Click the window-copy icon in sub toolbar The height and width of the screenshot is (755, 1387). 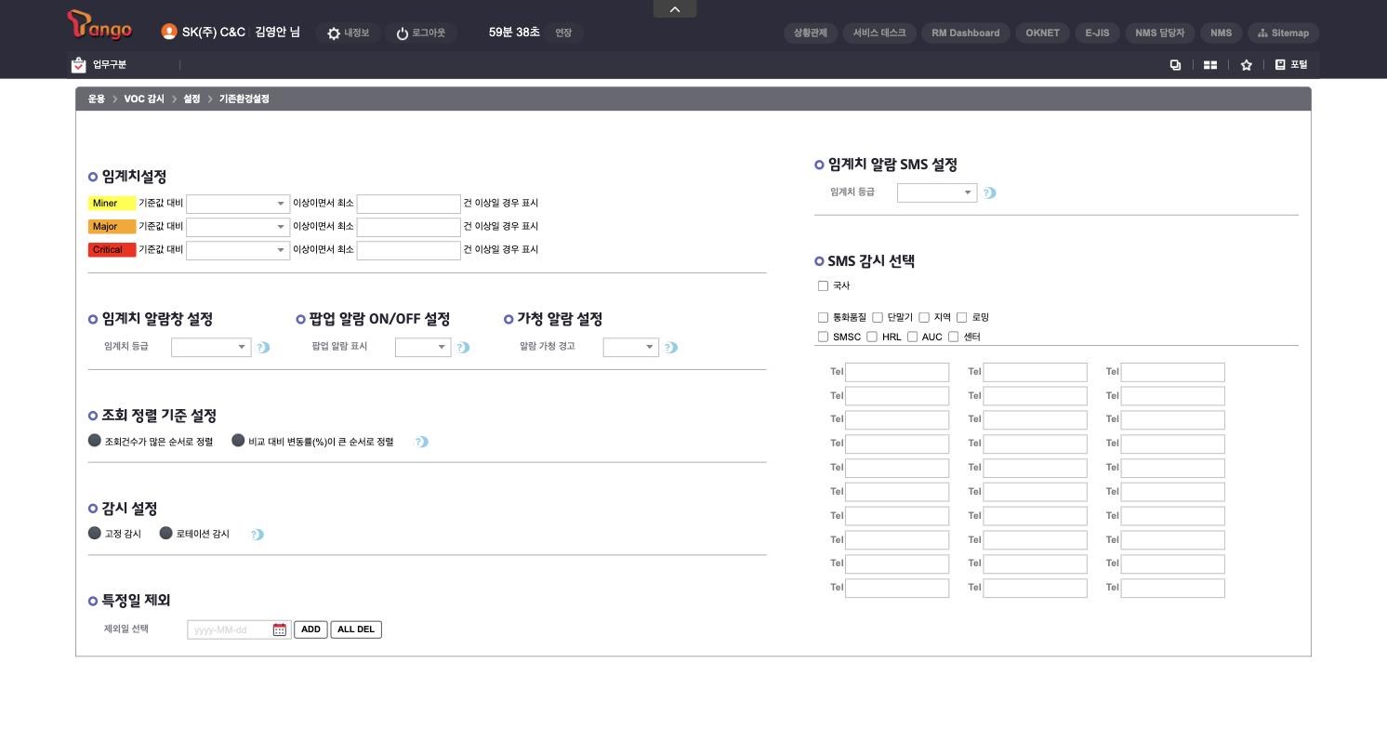tap(1175, 64)
